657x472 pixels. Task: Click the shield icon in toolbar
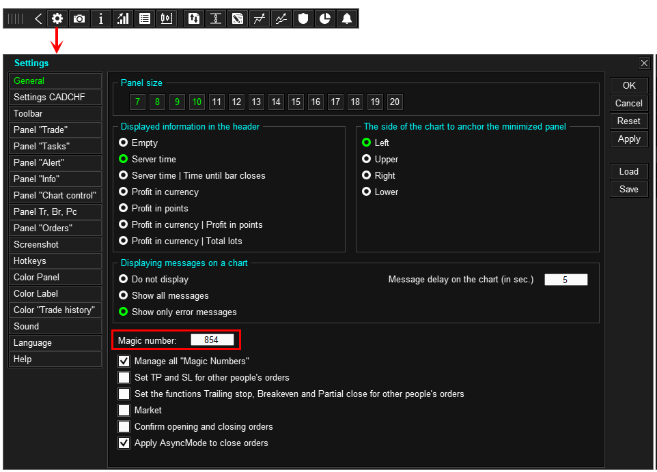[x=303, y=18]
